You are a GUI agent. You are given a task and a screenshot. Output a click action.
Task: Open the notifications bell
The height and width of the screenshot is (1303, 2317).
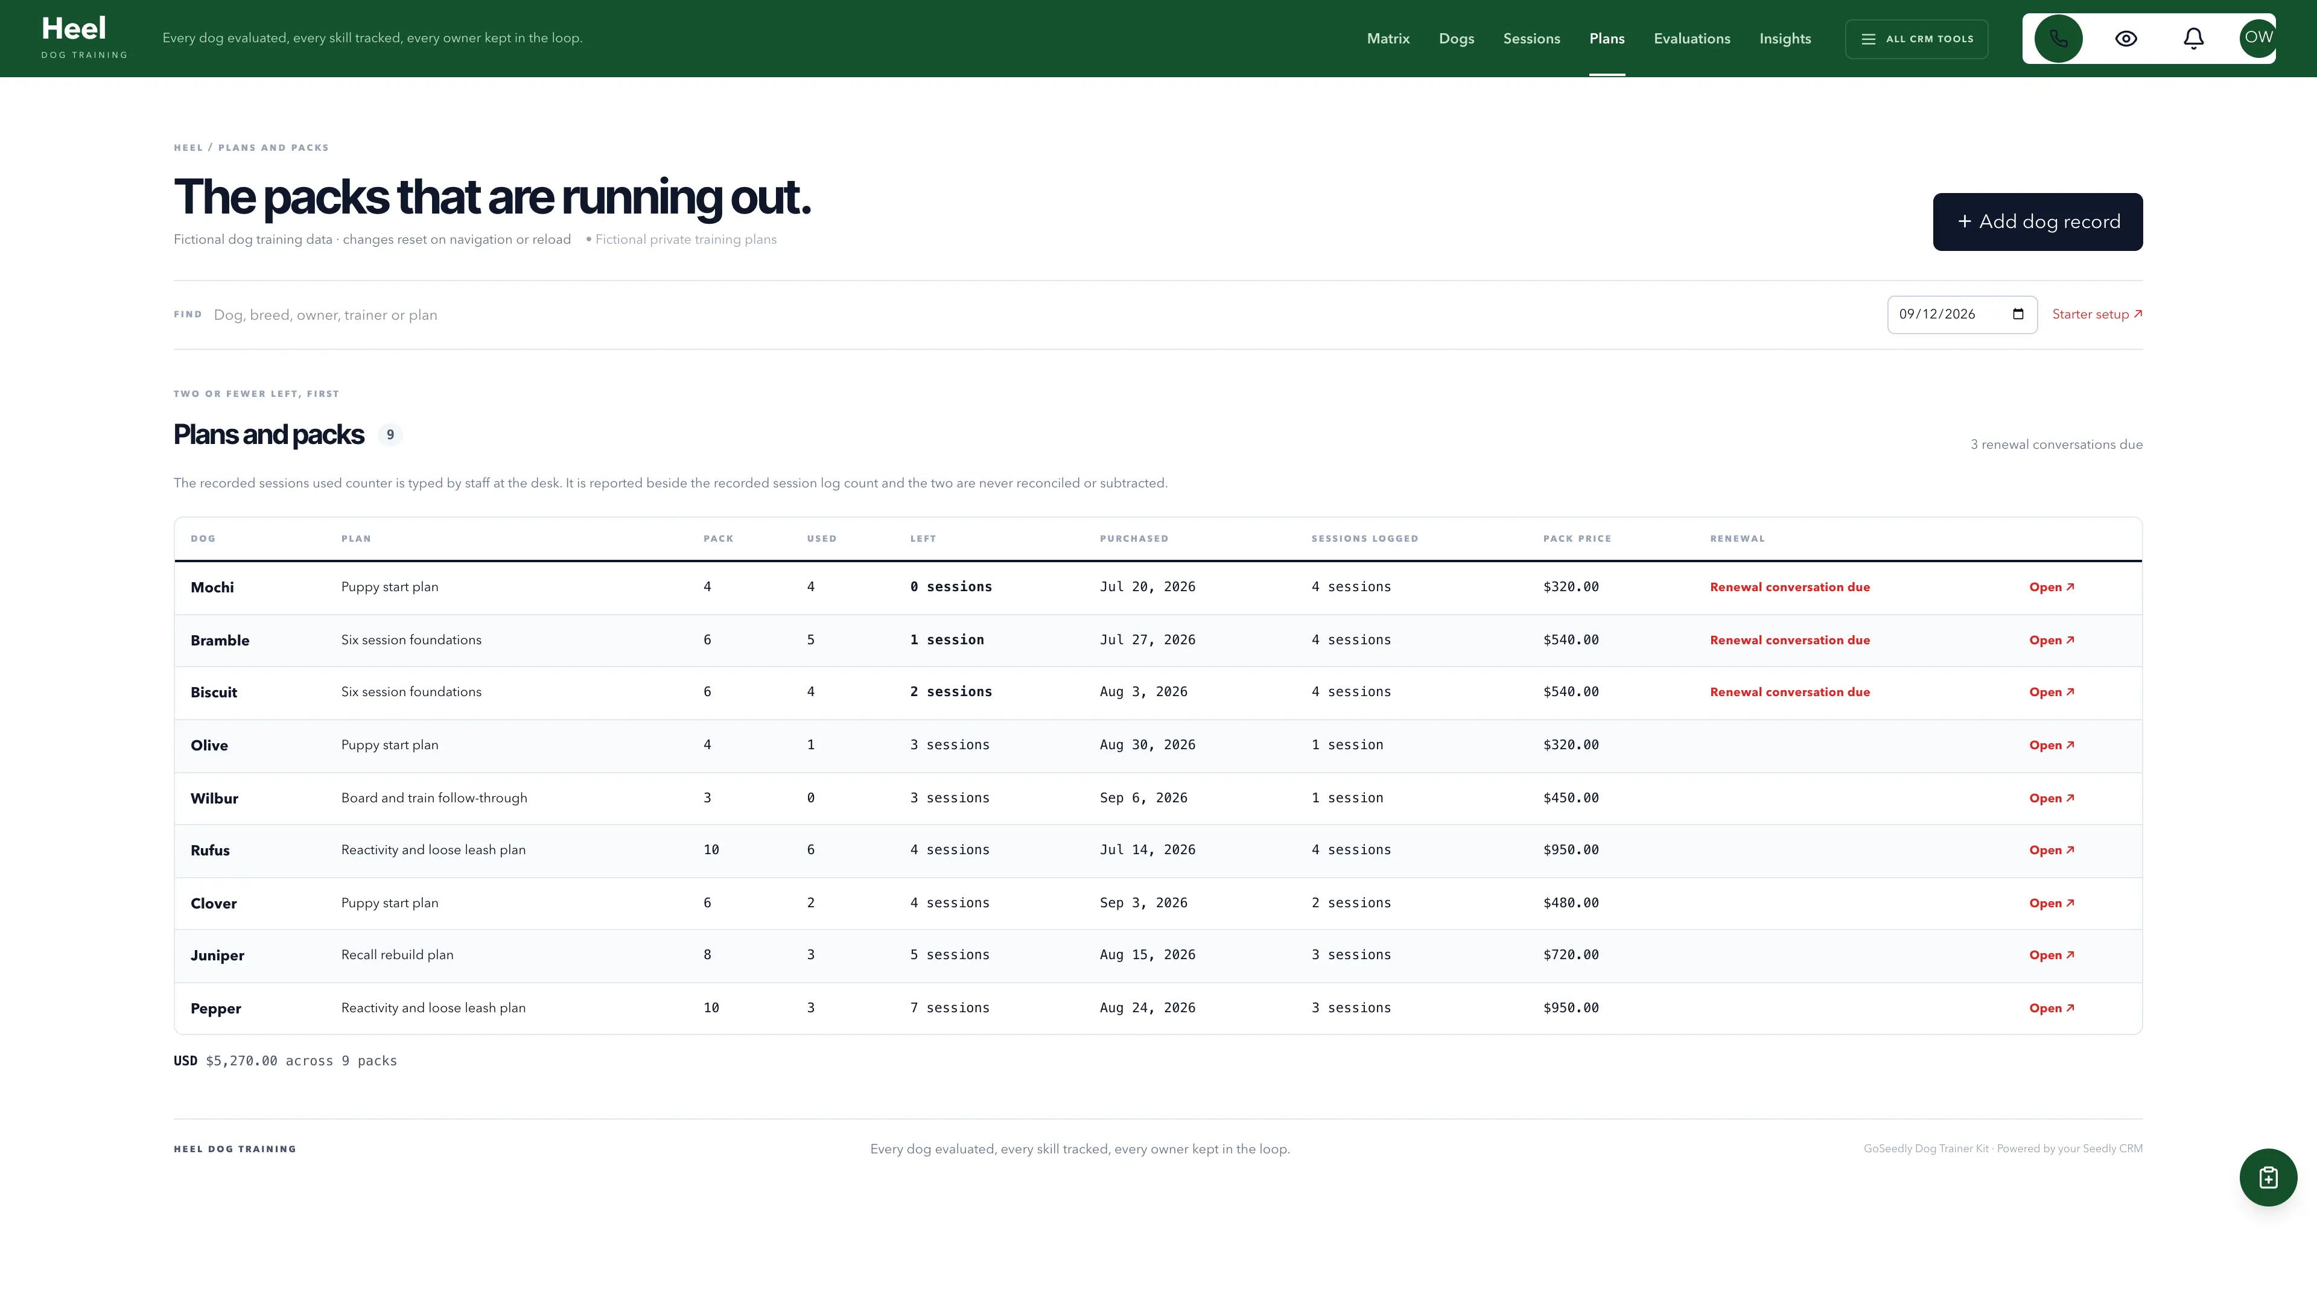[2193, 39]
